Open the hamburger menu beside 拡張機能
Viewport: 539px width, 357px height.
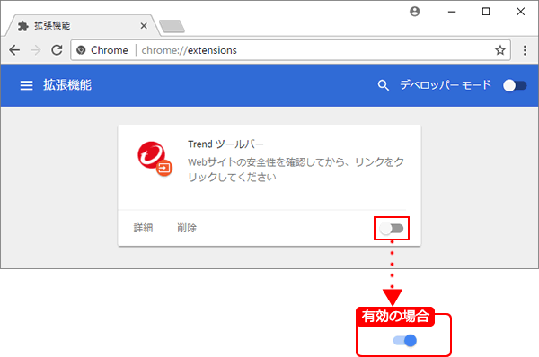click(26, 85)
